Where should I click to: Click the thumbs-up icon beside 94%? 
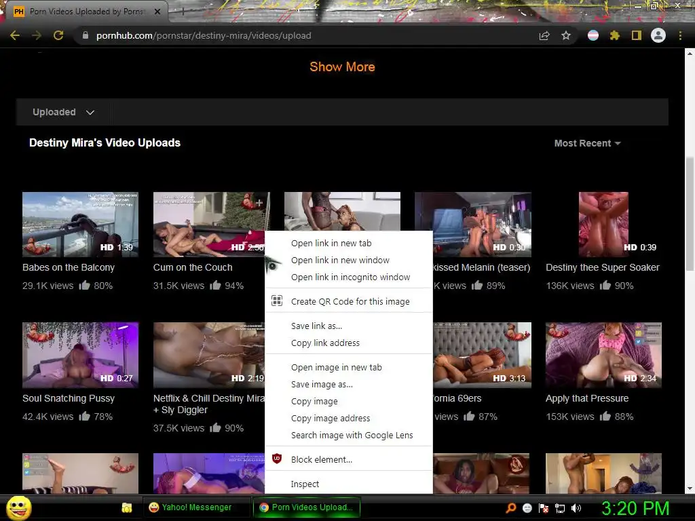pyautogui.click(x=215, y=286)
